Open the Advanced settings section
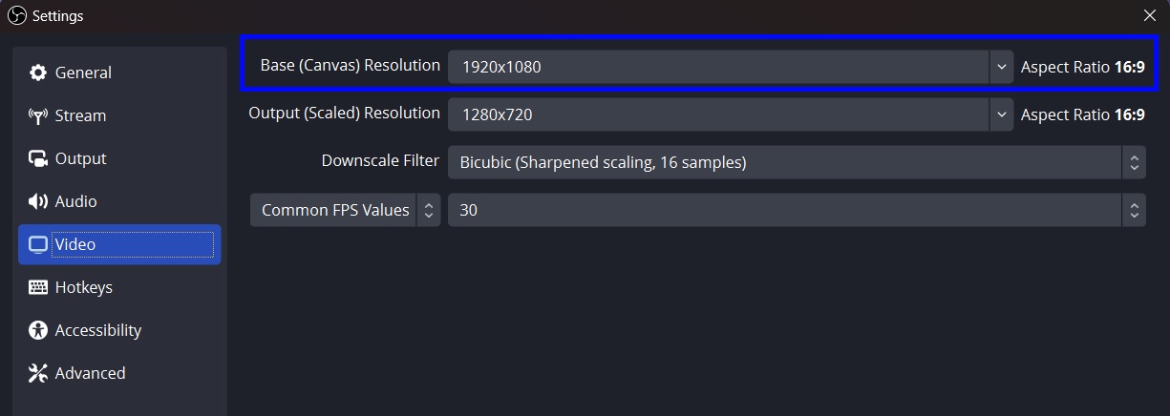Screen dimensions: 1170x416 (x=90, y=373)
